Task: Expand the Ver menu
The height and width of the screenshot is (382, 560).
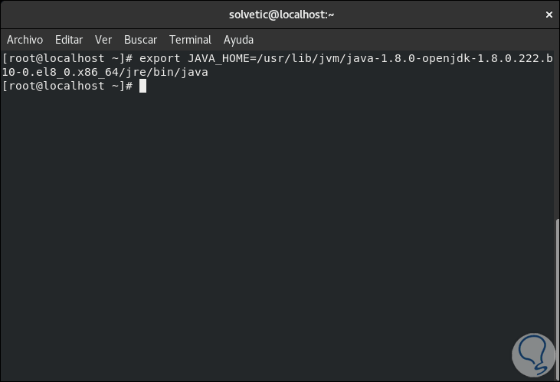Action: (x=103, y=40)
